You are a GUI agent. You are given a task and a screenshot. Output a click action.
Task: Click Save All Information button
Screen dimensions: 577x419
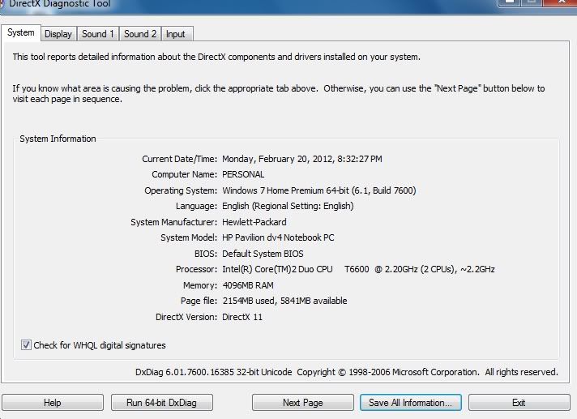pos(411,403)
